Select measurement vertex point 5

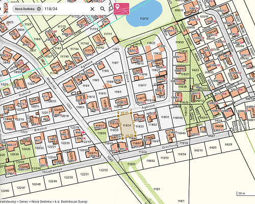coord(118,115)
